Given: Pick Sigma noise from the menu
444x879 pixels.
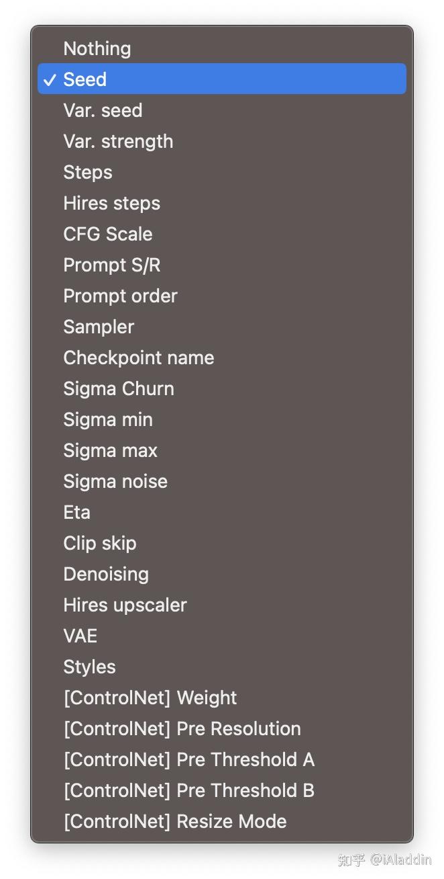Looking at the screenshot, I should tap(115, 481).
